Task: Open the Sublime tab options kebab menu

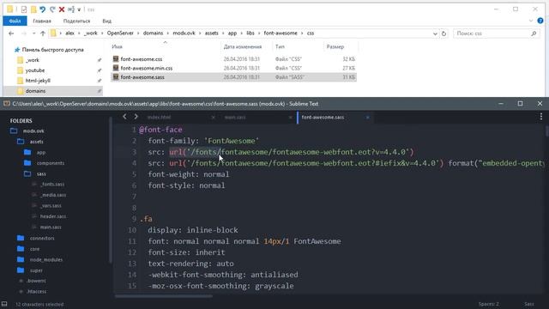Action: tap(541, 117)
